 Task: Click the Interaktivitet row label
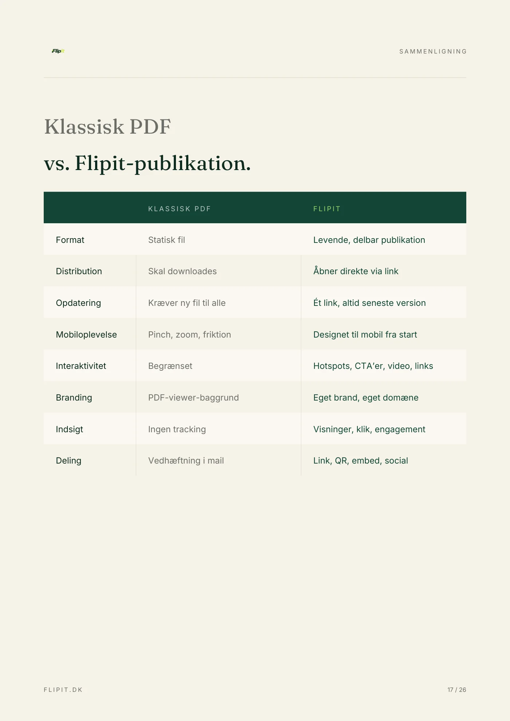point(81,366)
